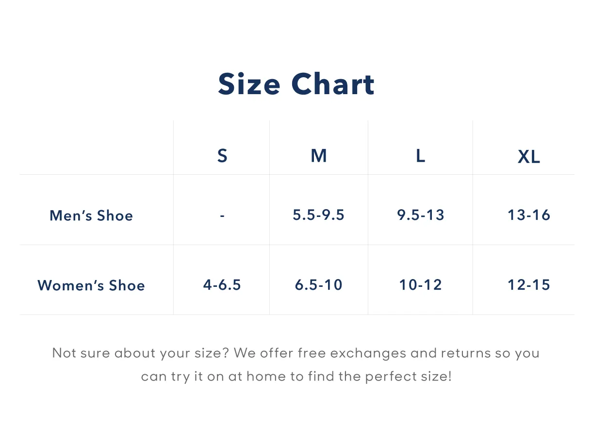Click the dash in Men's size S cell

pyautogui.click(x=222, y=215)
